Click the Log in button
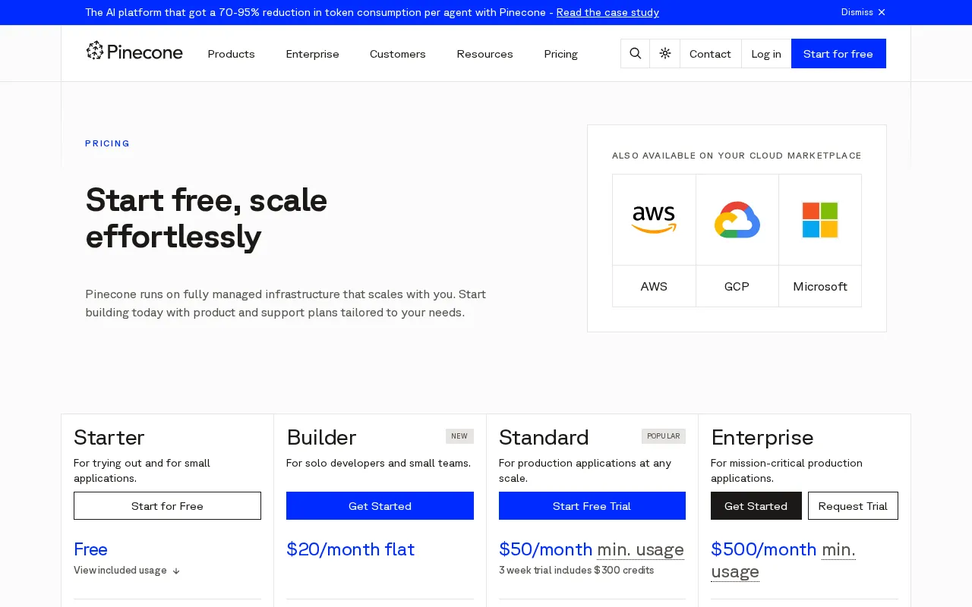This screenshot has height=607, width=972. click(x=766, y=54)
